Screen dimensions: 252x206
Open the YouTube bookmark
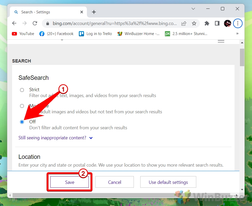(23, 33)
